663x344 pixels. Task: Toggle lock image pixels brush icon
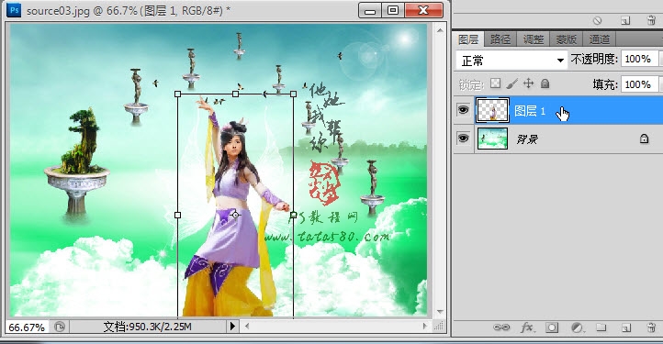(511, 83)
